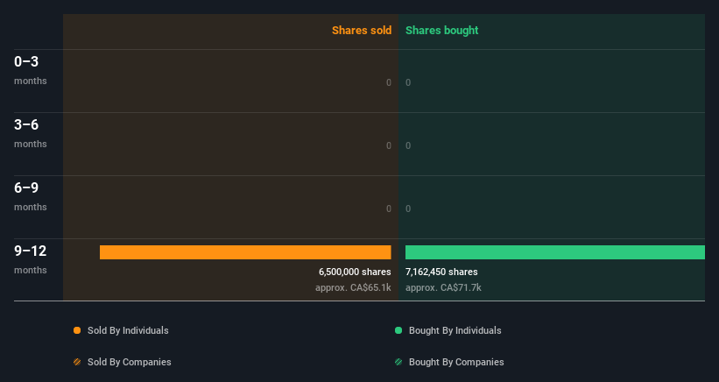Select the green shares bought bar
719x382 pixels.
pos(555,252)
